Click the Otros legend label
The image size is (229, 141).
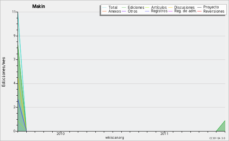coord(132,11)
